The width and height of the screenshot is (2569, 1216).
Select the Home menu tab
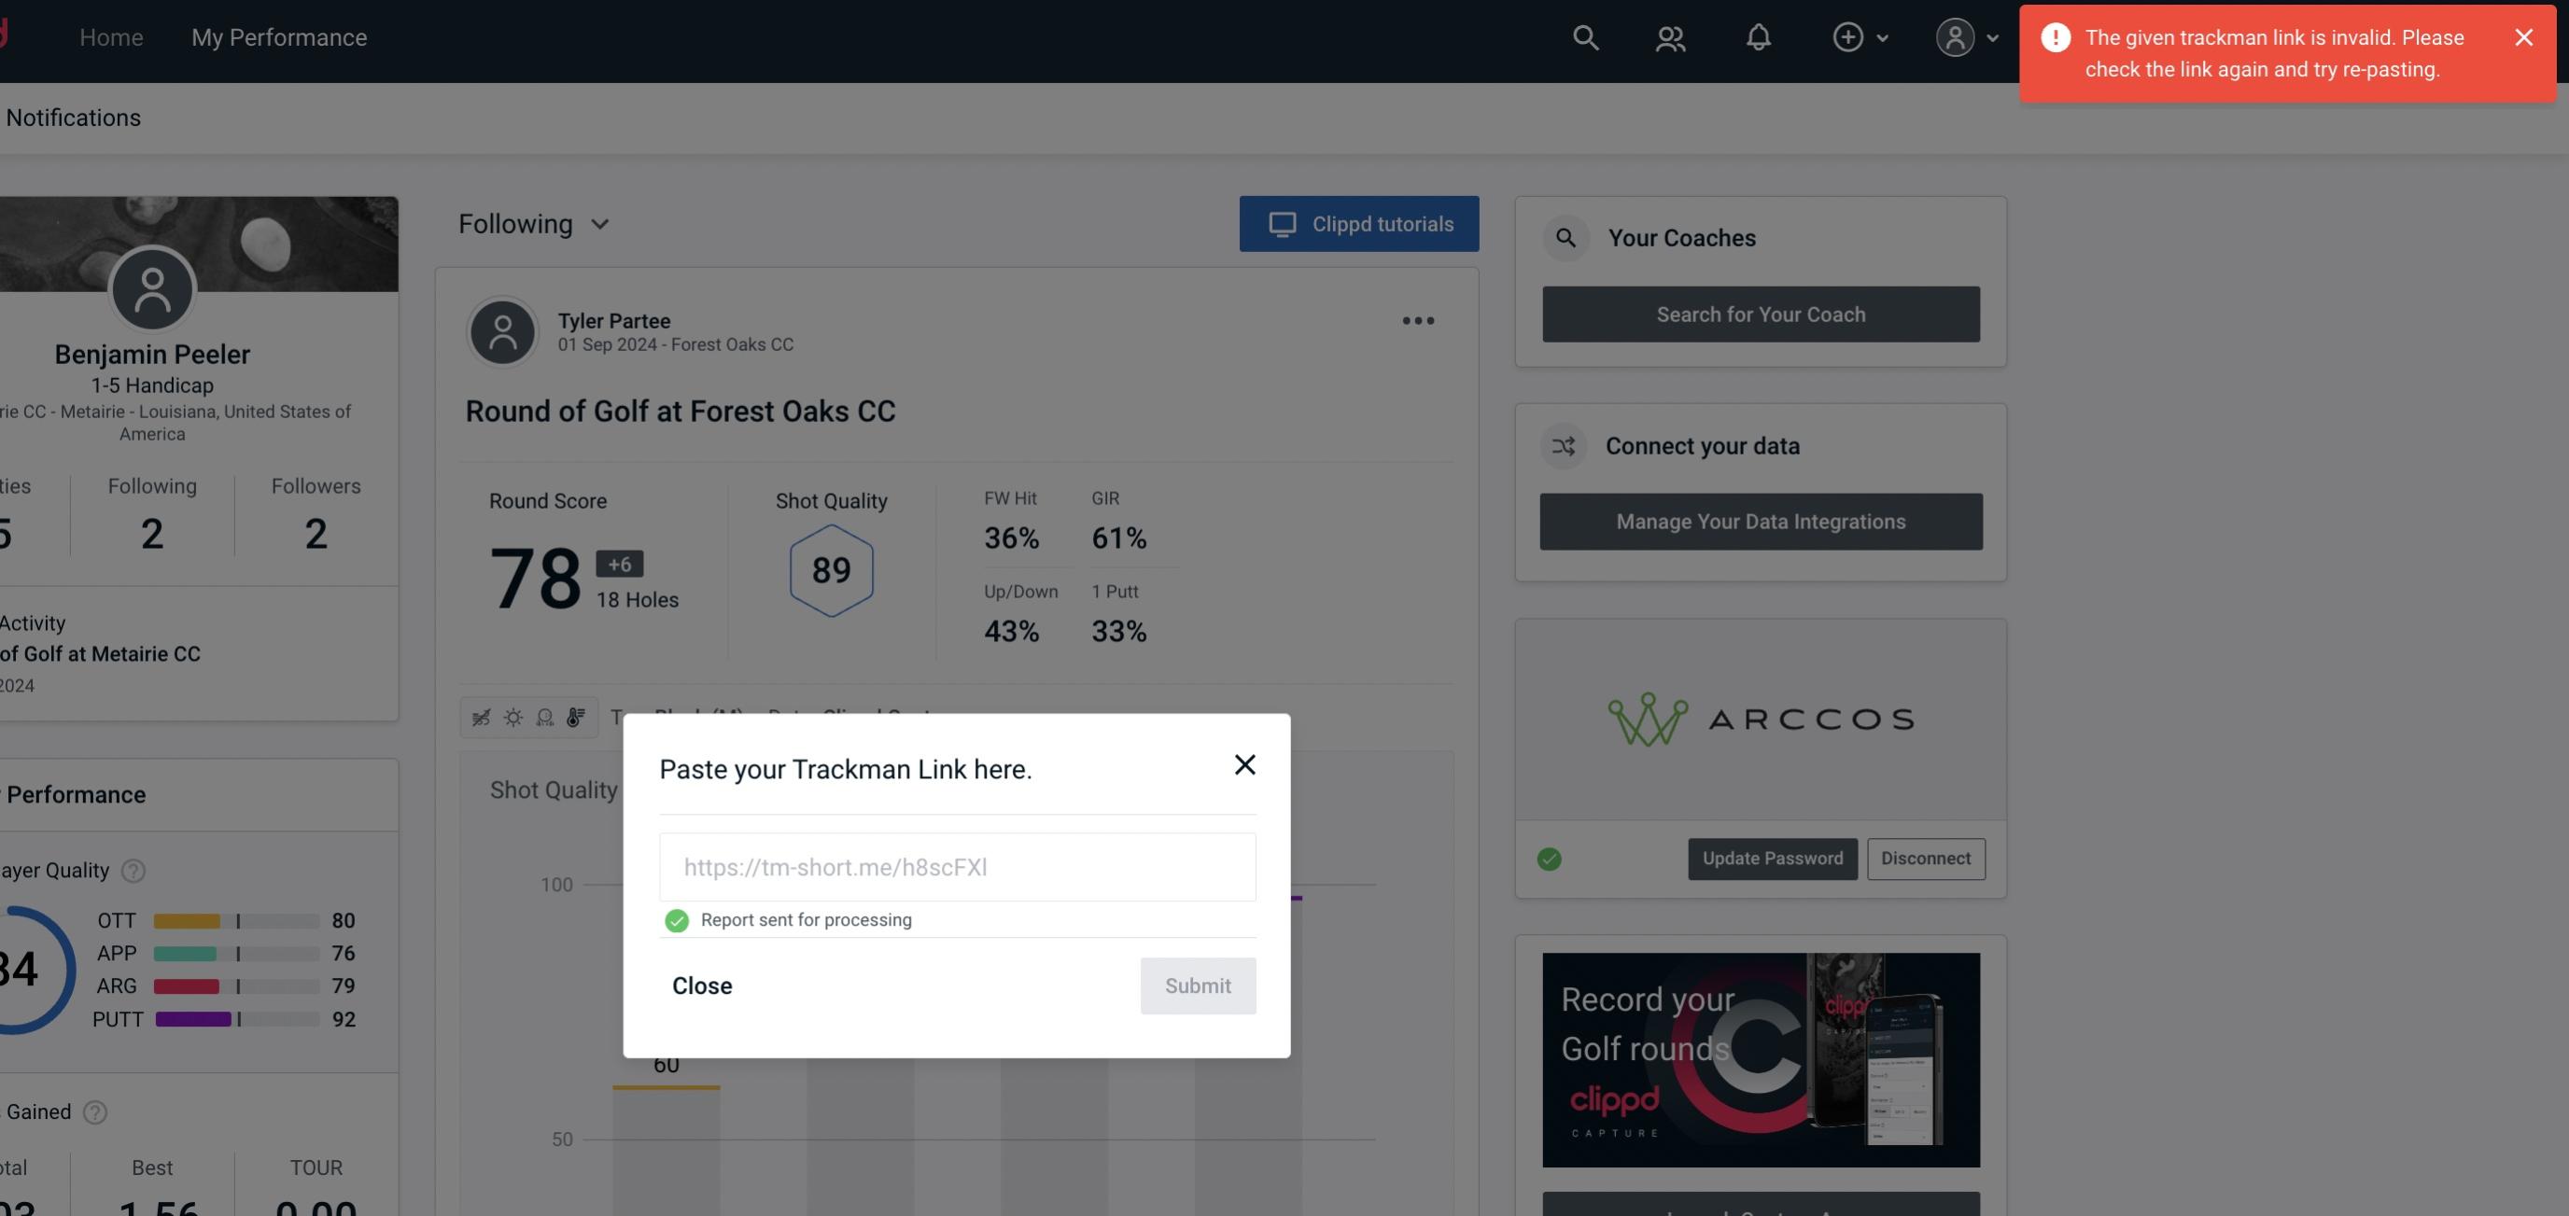[x=110, y=36]
